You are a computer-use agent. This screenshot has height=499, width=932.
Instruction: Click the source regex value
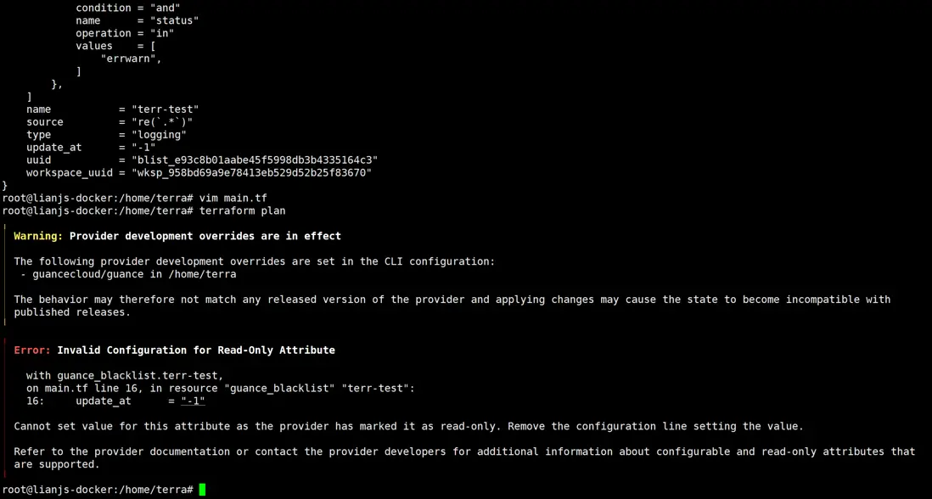(161, 121)
